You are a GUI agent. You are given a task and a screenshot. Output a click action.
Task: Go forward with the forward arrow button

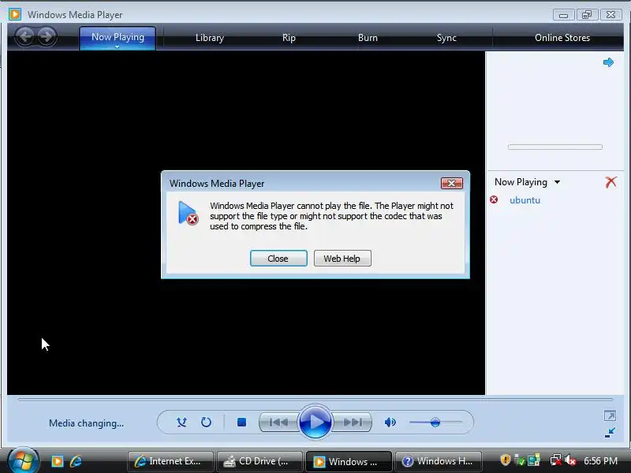47,36
